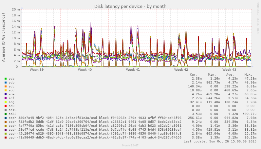Click the sdg legend label

(11, 102)
